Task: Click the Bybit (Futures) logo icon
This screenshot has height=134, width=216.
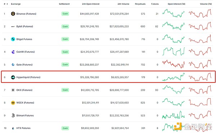Action: pos(13,26)
